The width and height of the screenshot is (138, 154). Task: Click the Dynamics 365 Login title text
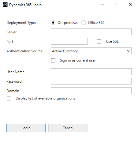coord(25,5)
